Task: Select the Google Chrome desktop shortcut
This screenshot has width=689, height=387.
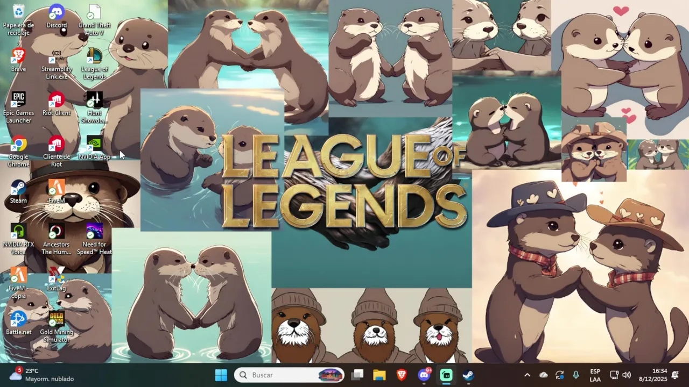Action: coord(18,152)
